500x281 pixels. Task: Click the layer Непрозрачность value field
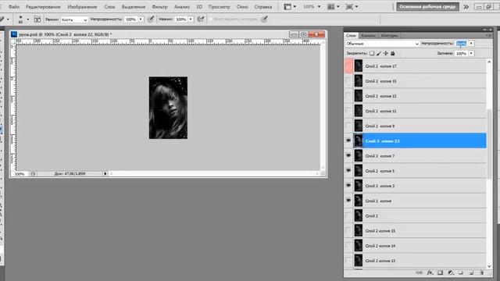pos(462,44)
